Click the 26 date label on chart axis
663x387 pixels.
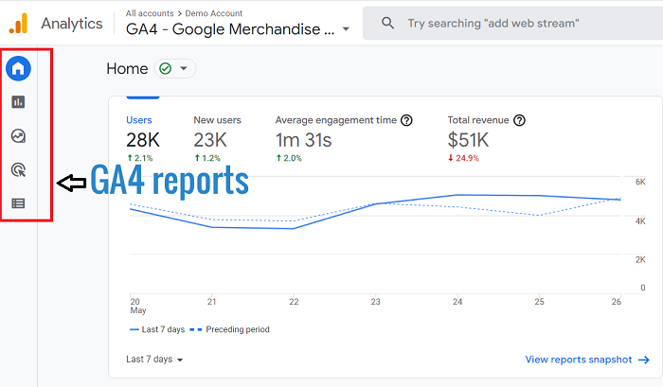pyautogui.click(x=616, y=302)
